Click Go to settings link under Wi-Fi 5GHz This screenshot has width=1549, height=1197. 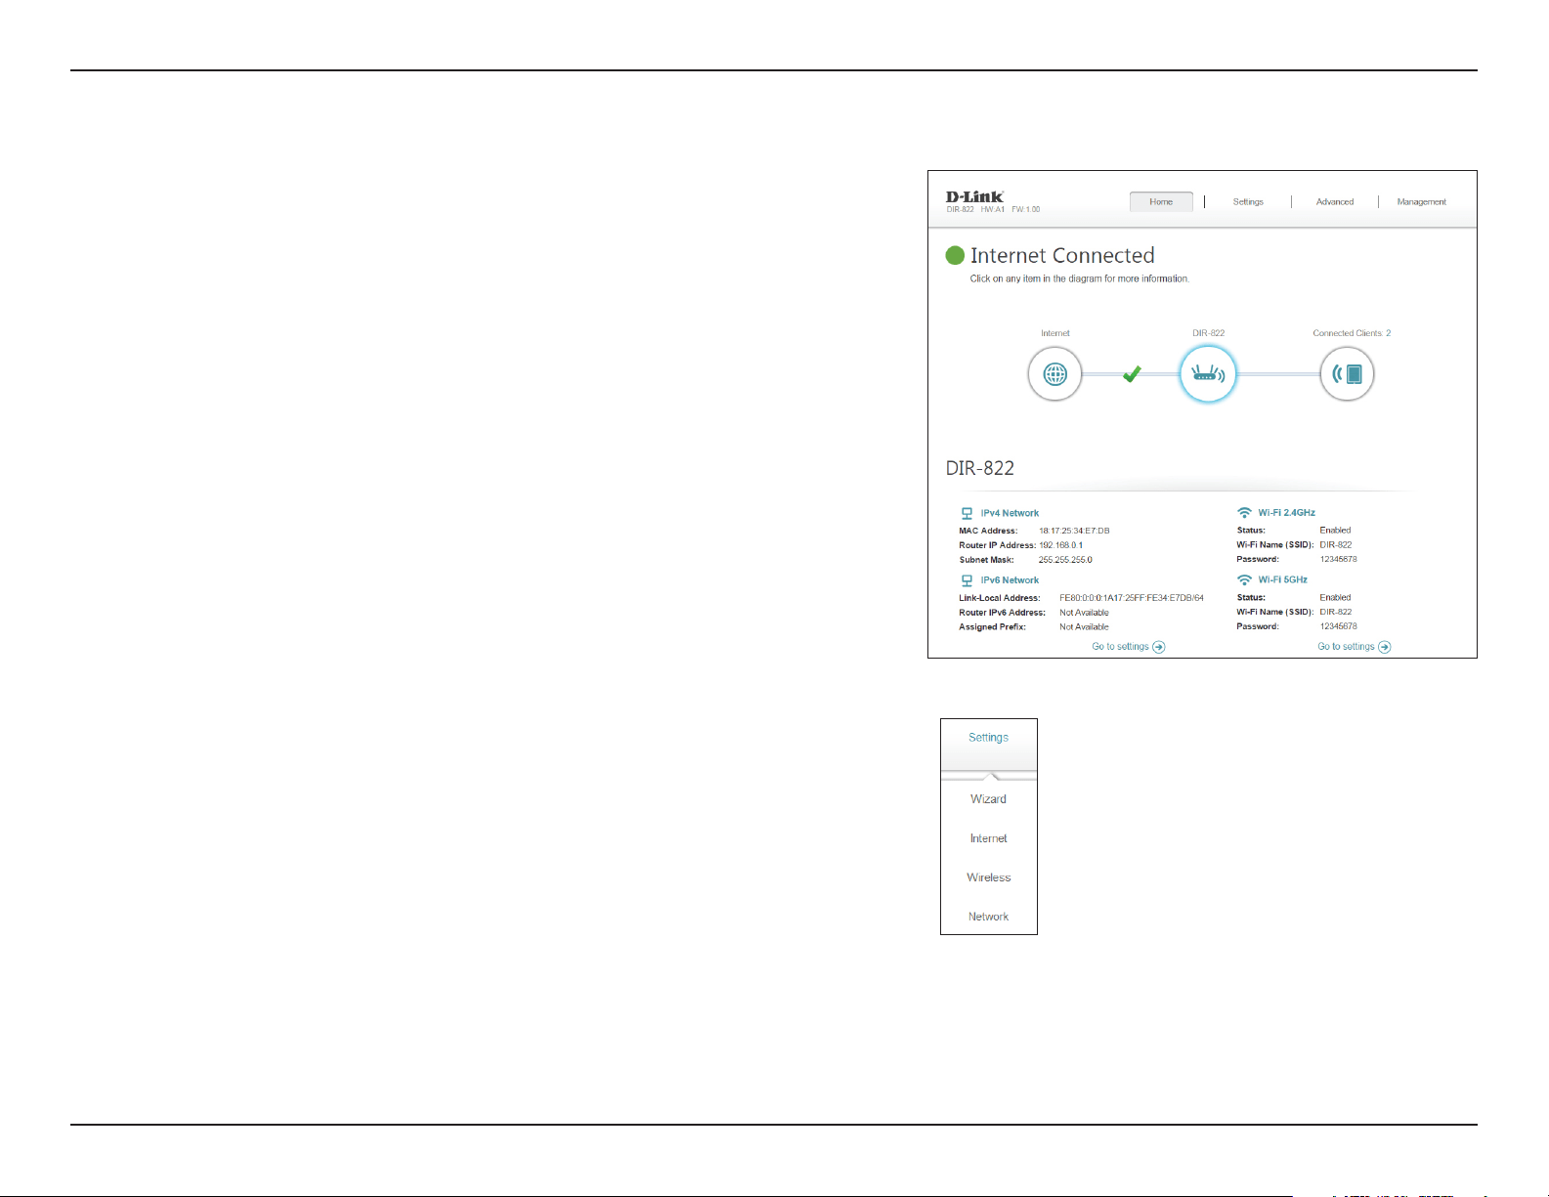coord(1346,647)
